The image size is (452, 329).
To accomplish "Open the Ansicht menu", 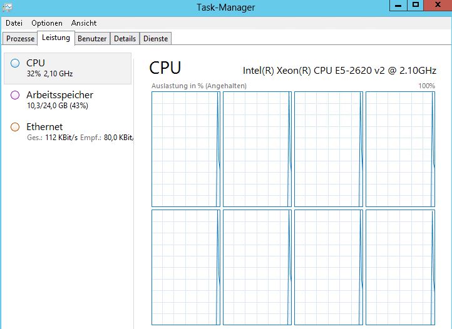I will coord(84,23).
